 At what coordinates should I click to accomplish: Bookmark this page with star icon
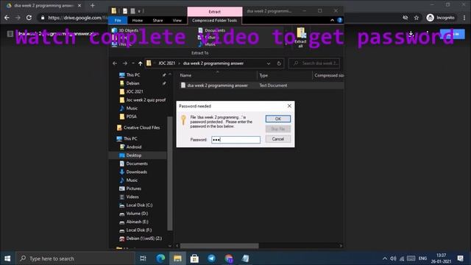417,18
